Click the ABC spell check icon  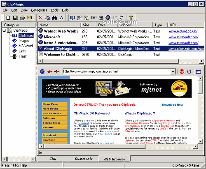pos(122,18)
